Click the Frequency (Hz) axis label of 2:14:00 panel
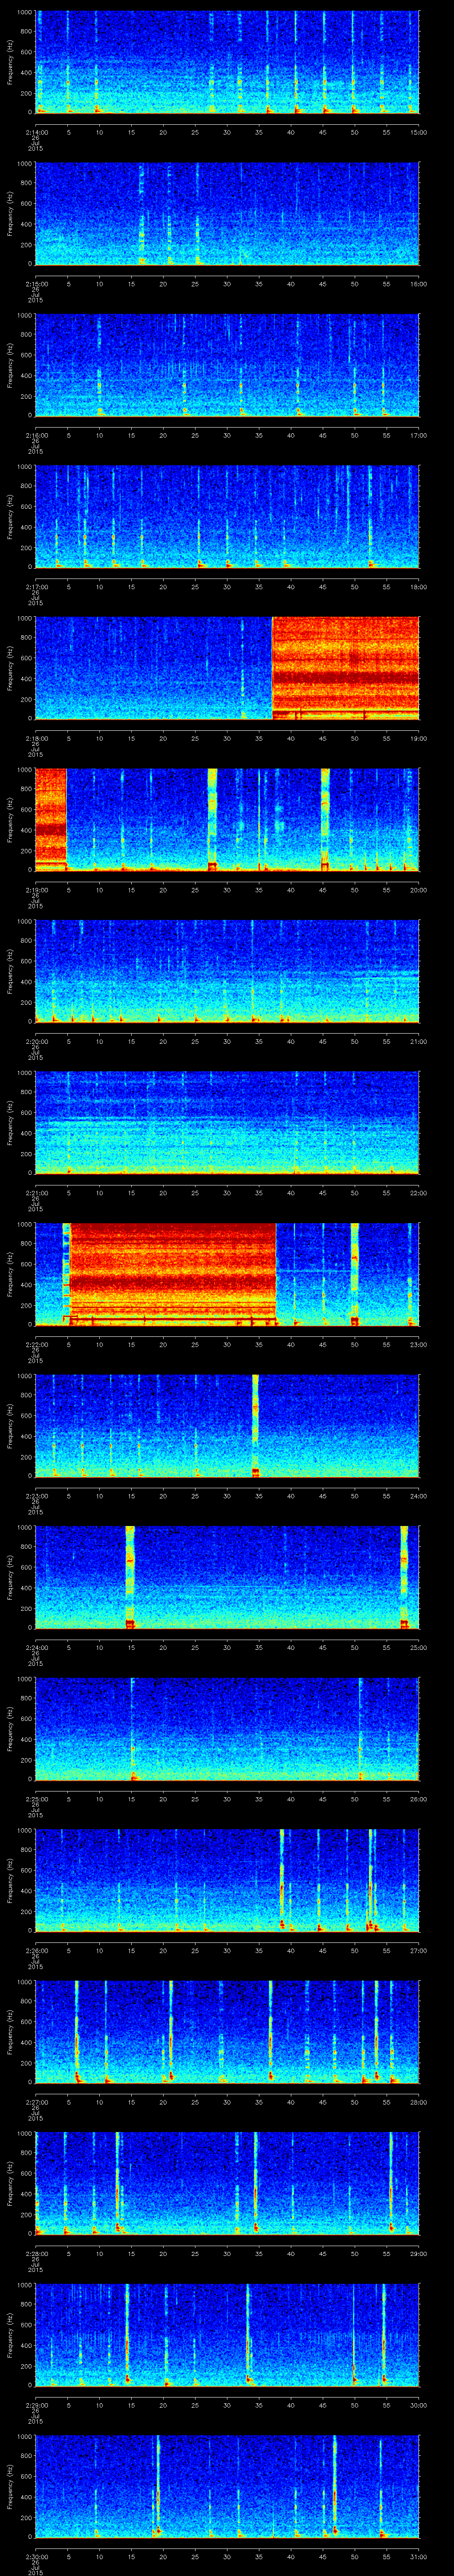454x2576 pixels. click(x=10, y=62)
